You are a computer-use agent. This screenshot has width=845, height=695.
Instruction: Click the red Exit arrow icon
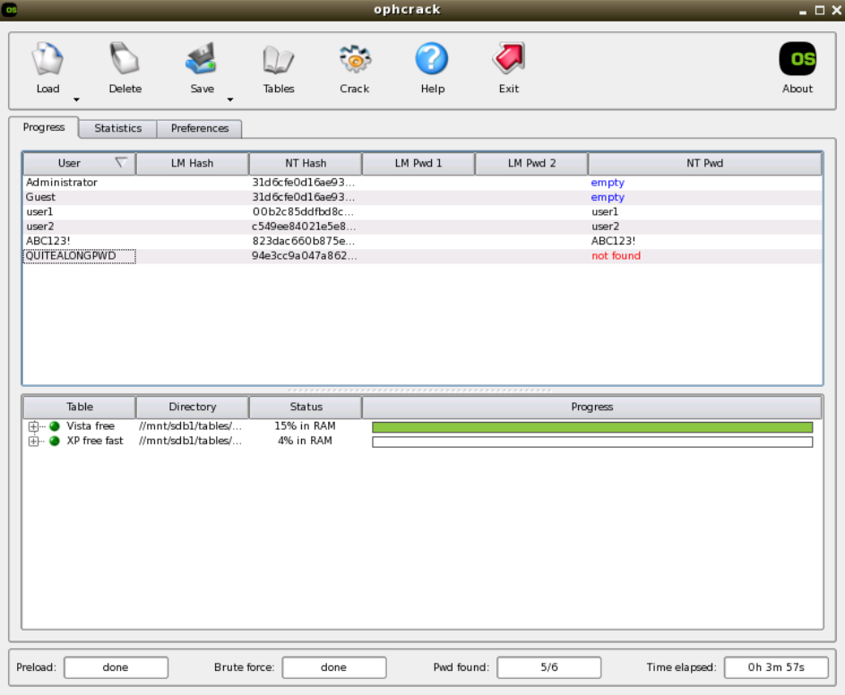509,57
